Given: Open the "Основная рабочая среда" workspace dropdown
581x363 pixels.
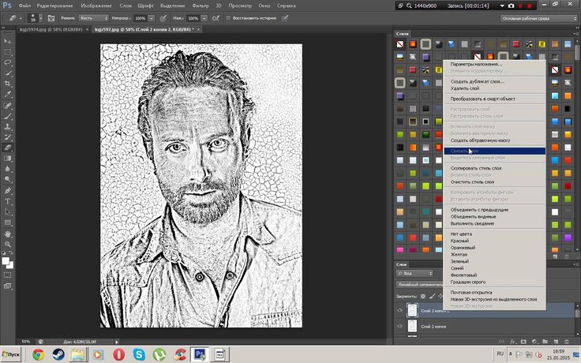Looking at the screenshot, I should 541,17.
